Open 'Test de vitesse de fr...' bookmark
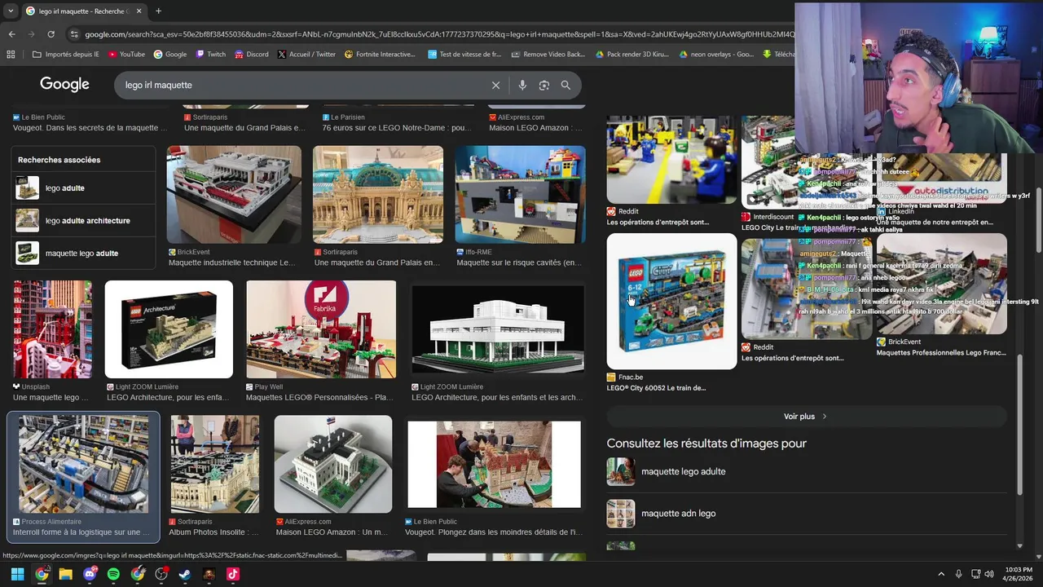Image resolution: width=1043 pixels, height=587 pixels. click(x=464, y=55)
